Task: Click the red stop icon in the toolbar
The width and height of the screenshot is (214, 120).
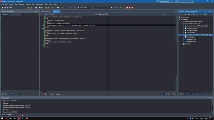Action: coord(132,8)
